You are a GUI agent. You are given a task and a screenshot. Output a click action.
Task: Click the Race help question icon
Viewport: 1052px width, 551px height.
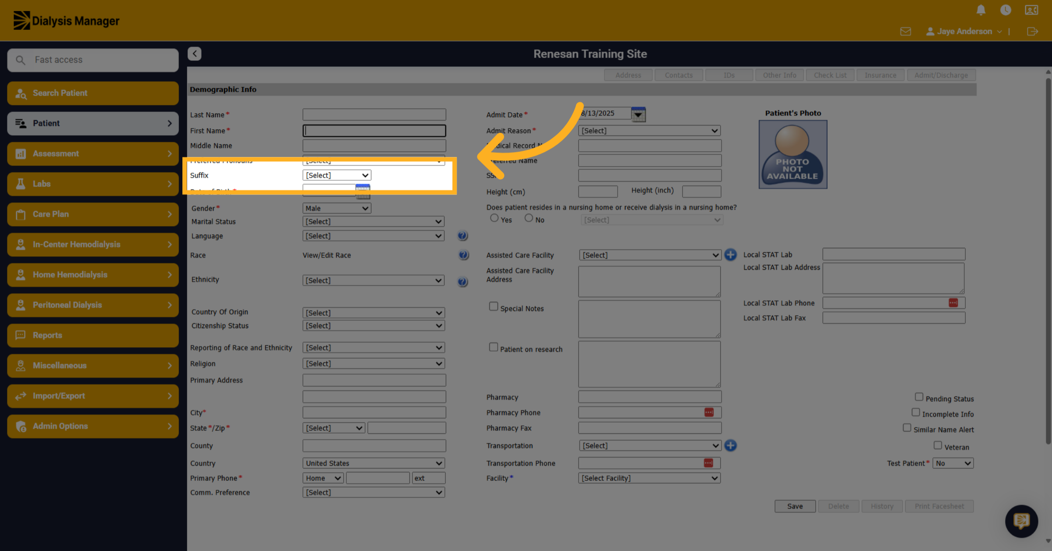[x=463, y=255]
